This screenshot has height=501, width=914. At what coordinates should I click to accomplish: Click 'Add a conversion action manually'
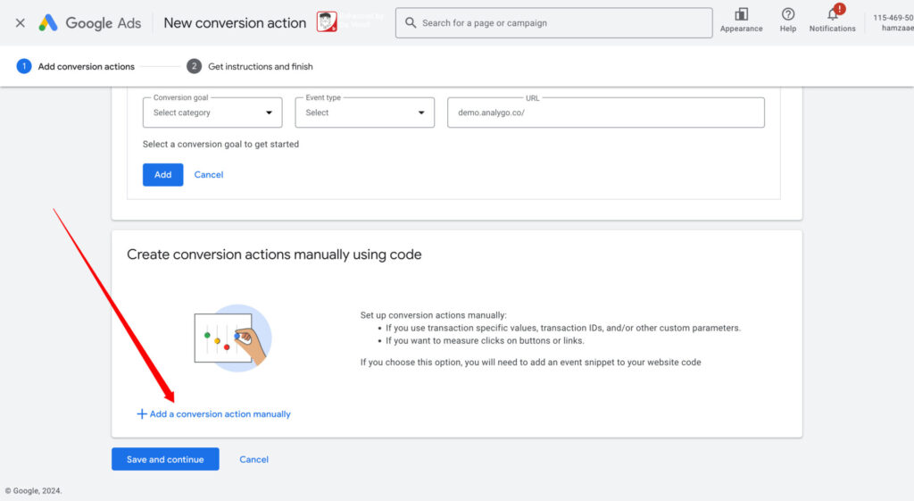tap(214, 414)
